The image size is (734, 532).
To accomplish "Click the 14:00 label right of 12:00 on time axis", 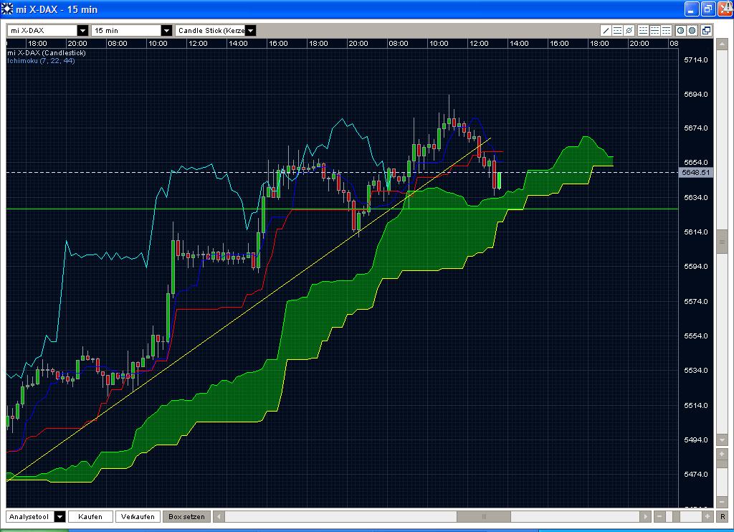I will point(519,44).
